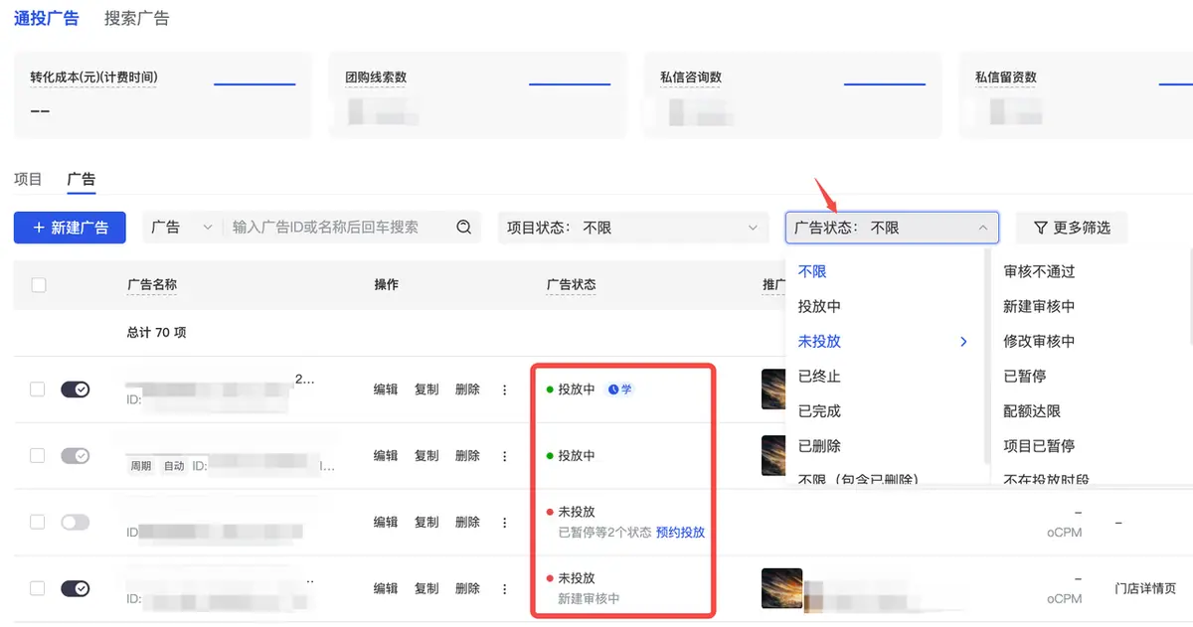Tick the checkbox of the 周期 自动 row
This screenshot has width=1193, height=627.
pyautogui.click(x=37, y=455)
